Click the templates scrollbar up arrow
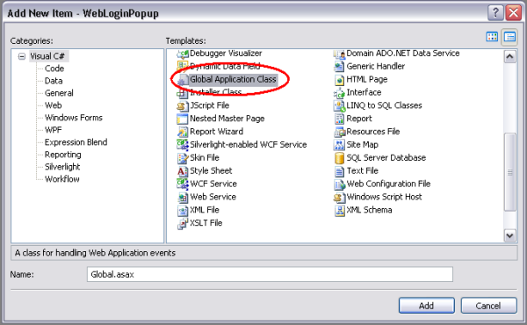The height and width of the screenshot is (325, 527). (509, 57)
